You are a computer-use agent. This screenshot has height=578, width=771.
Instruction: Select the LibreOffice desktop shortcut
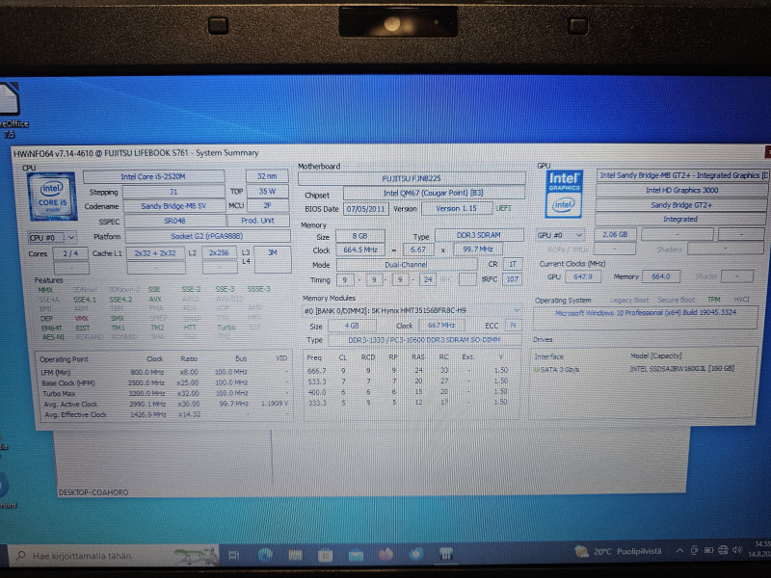pos(11,111)
